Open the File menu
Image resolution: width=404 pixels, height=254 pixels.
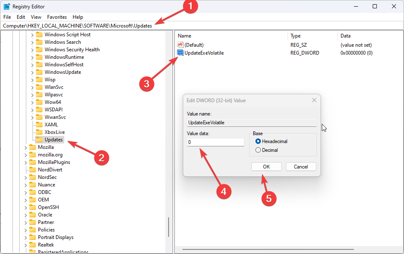pos(7,17)
